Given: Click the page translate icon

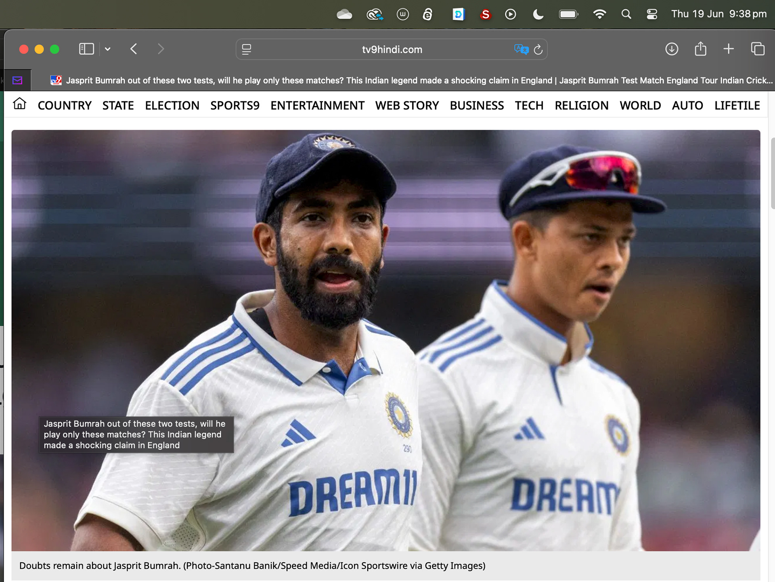Looking at the screenshot, I should pos(521,49).
